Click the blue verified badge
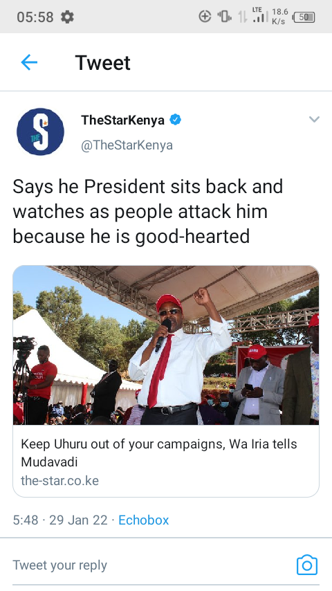The width and height of the screenshot is (332, 591). pyautogui.click(x=175, y=120)
